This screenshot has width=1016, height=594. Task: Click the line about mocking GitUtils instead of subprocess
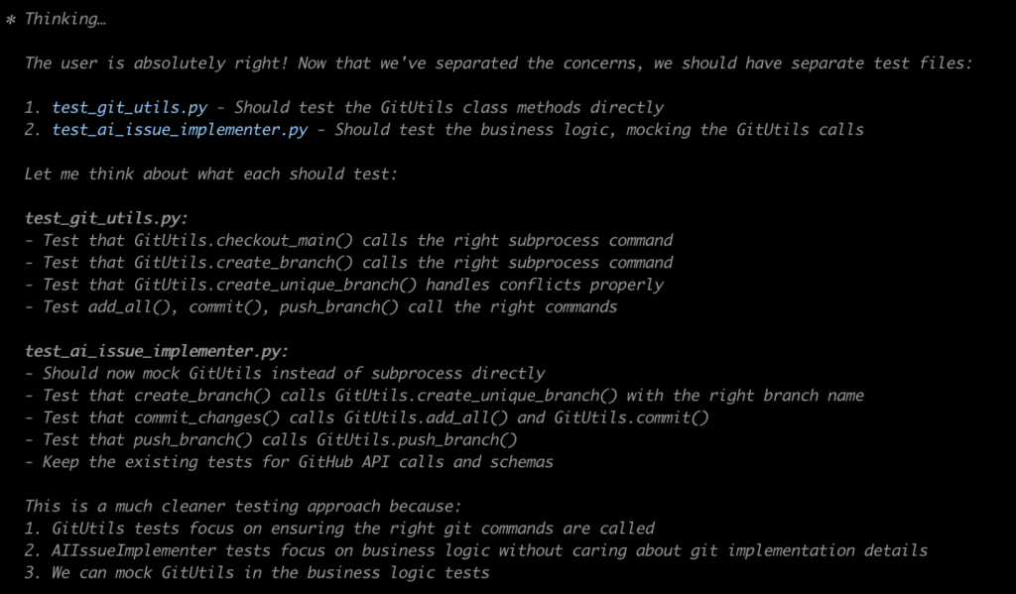(x=285, y=373)
